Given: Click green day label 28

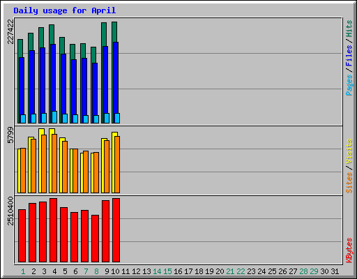Looking at the screenshot, I should [x=303, y=271].
